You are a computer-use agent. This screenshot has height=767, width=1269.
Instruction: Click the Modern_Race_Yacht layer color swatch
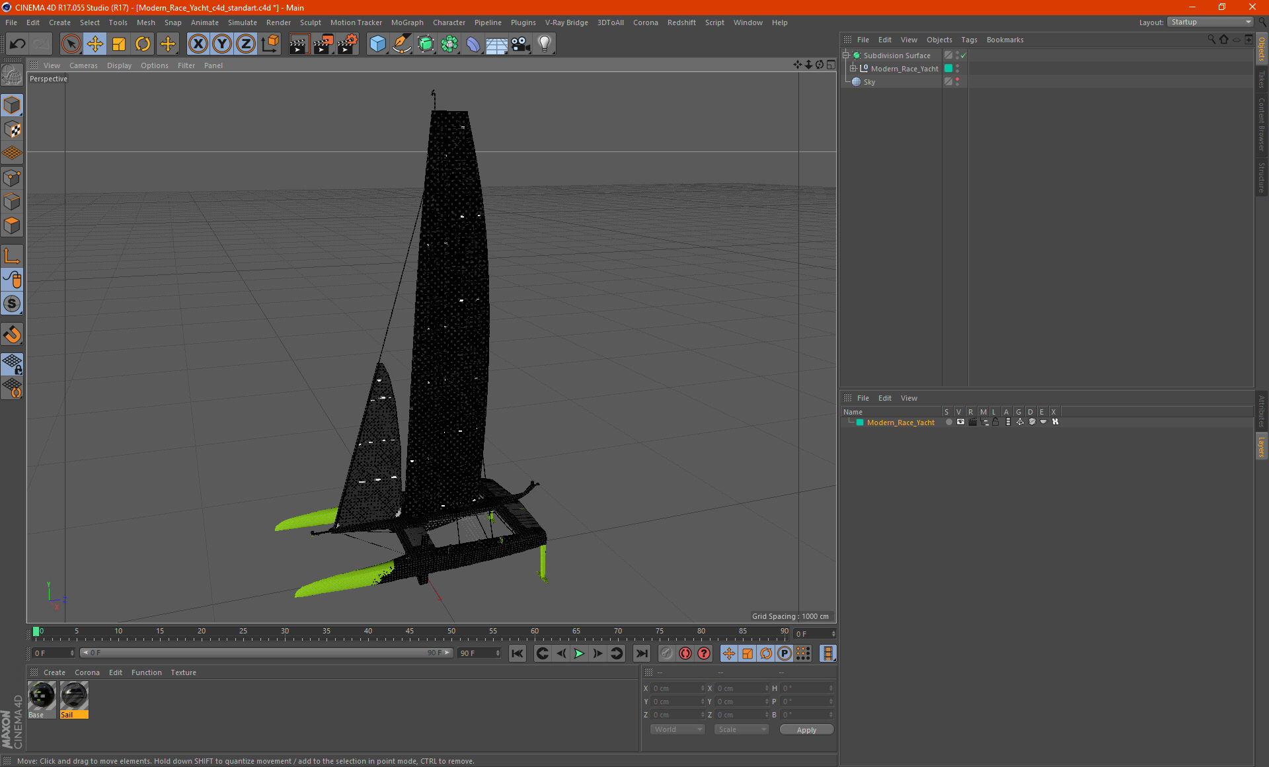[860, 423]
